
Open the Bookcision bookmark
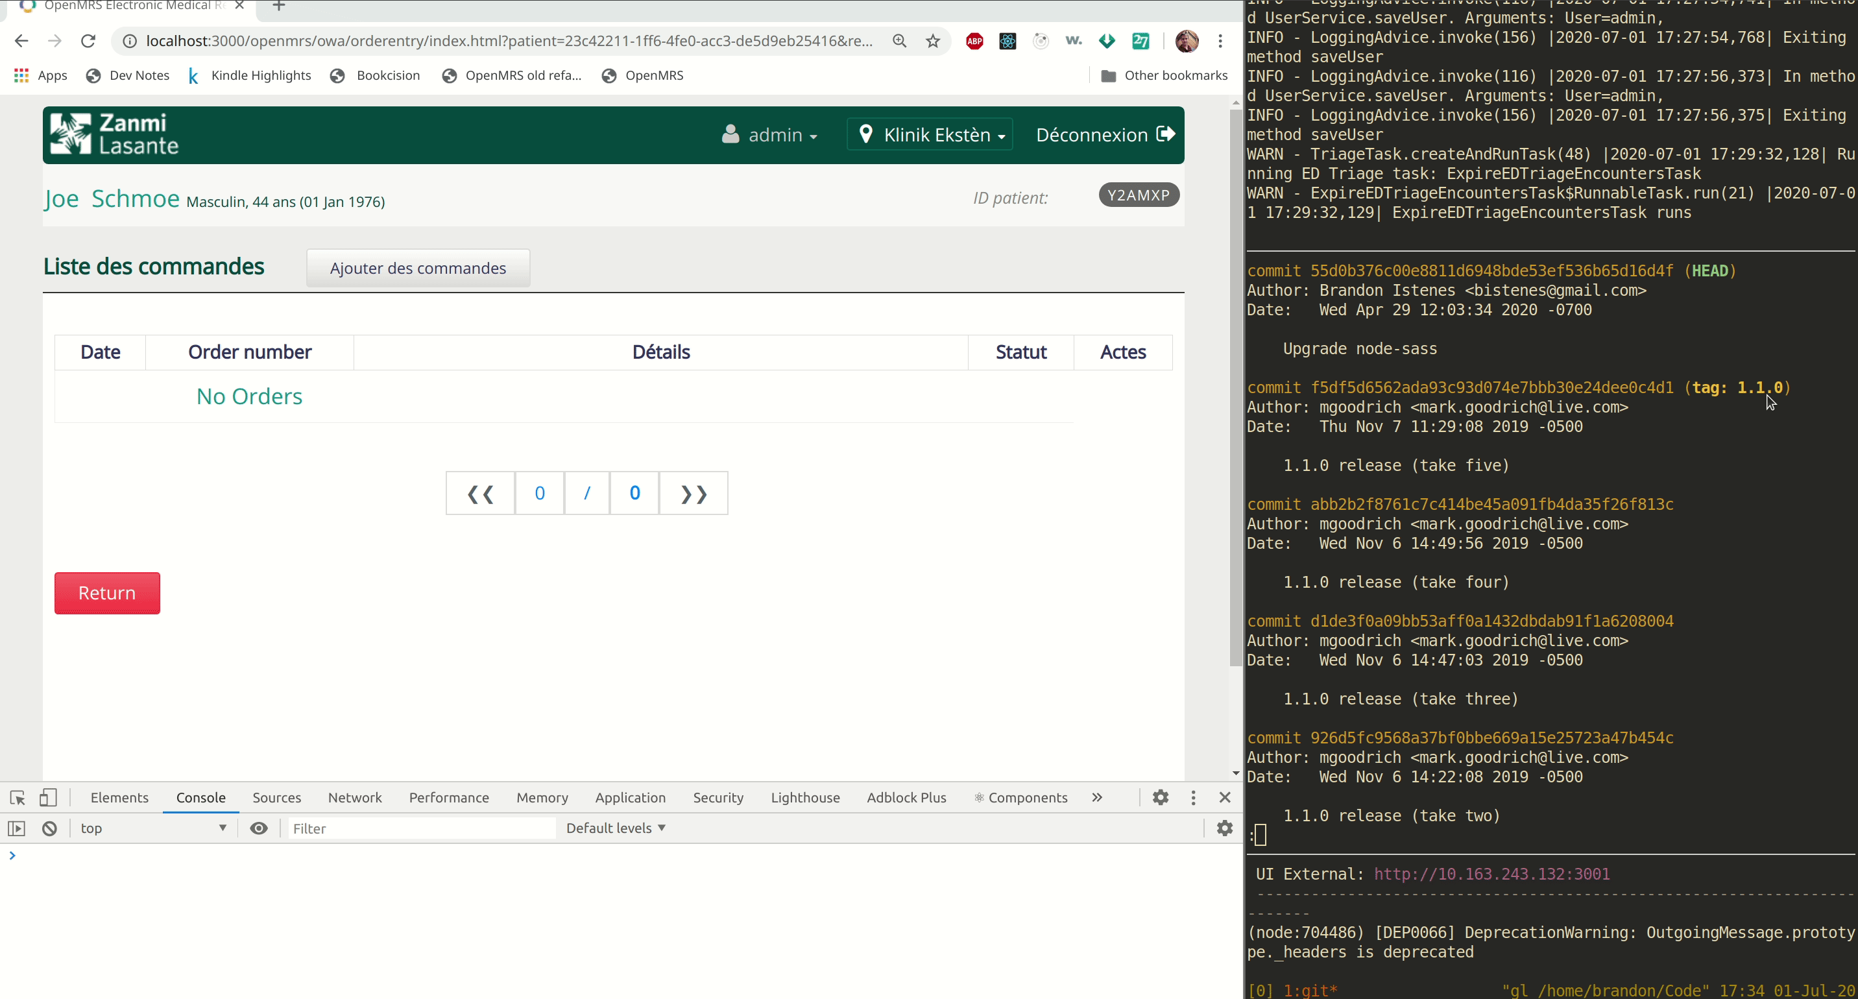[375, 75]
